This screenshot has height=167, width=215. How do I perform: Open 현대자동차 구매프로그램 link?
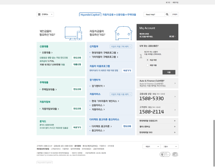point(105,53)
